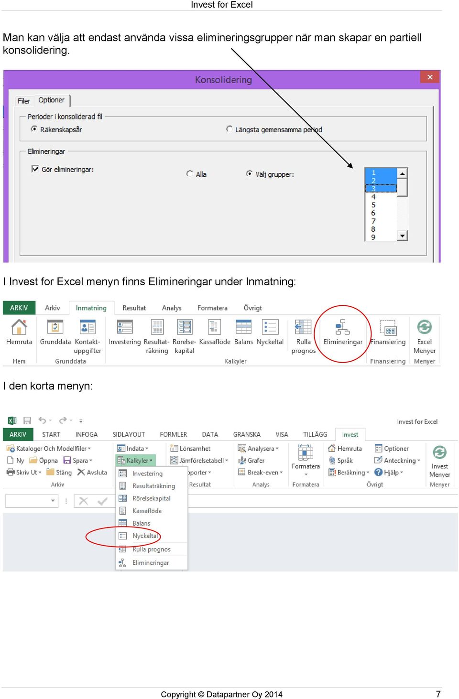The width and height of the screenshot is (459, 699).
Task: Click the confirm checkmark in formula bar
Action: pos(102,501)
